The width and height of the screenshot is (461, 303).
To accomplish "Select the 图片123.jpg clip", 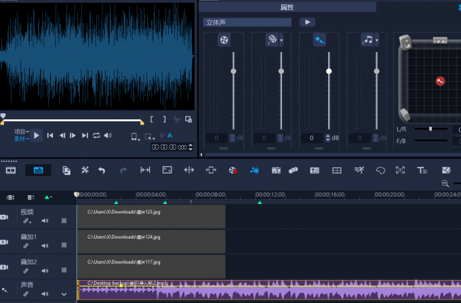I will (151, 217).
